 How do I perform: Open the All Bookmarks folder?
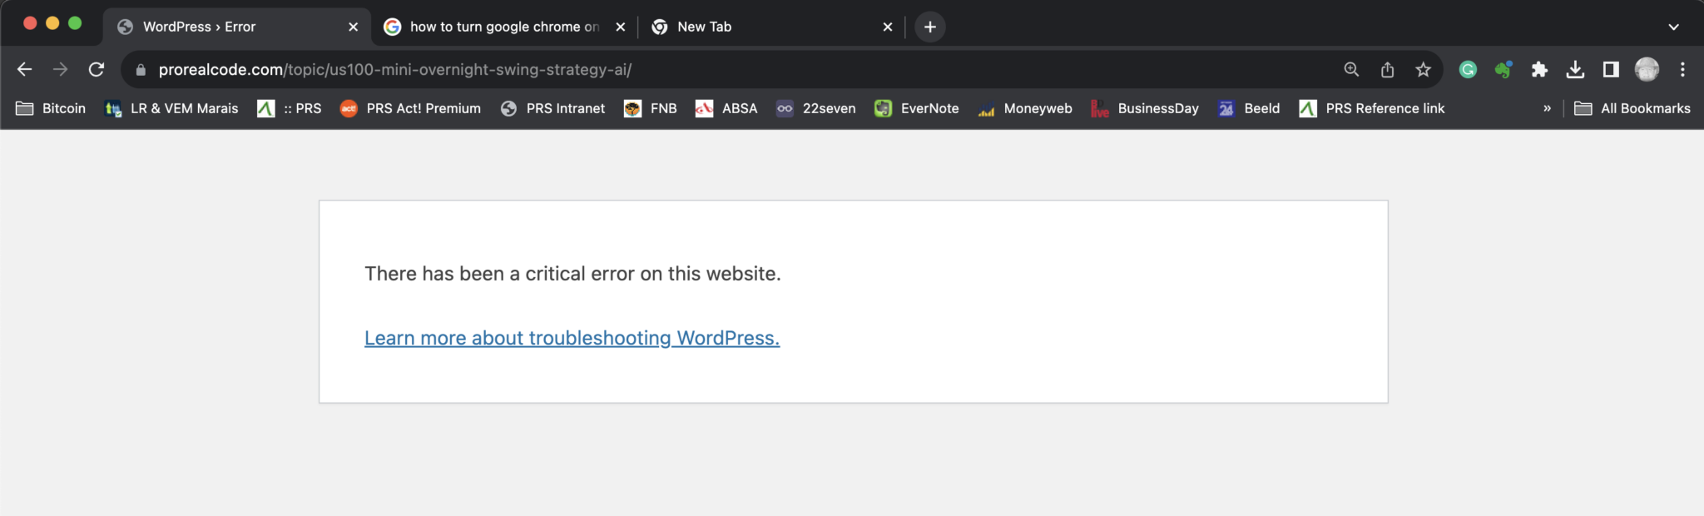[1632, 108]
